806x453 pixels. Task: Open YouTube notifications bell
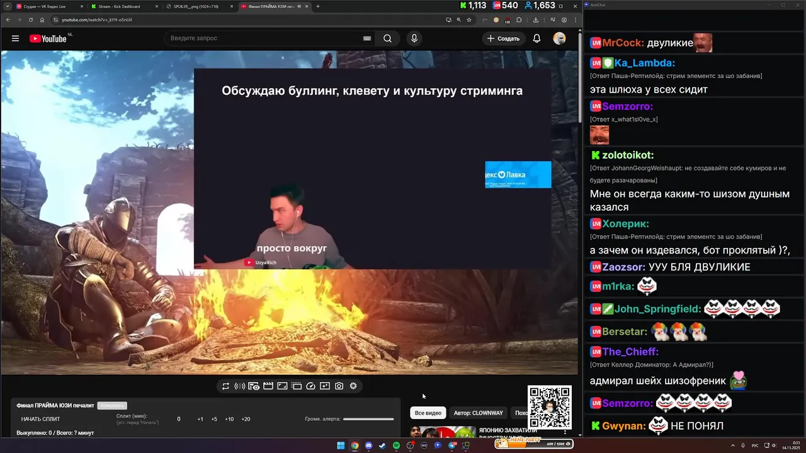pos(536,38)
